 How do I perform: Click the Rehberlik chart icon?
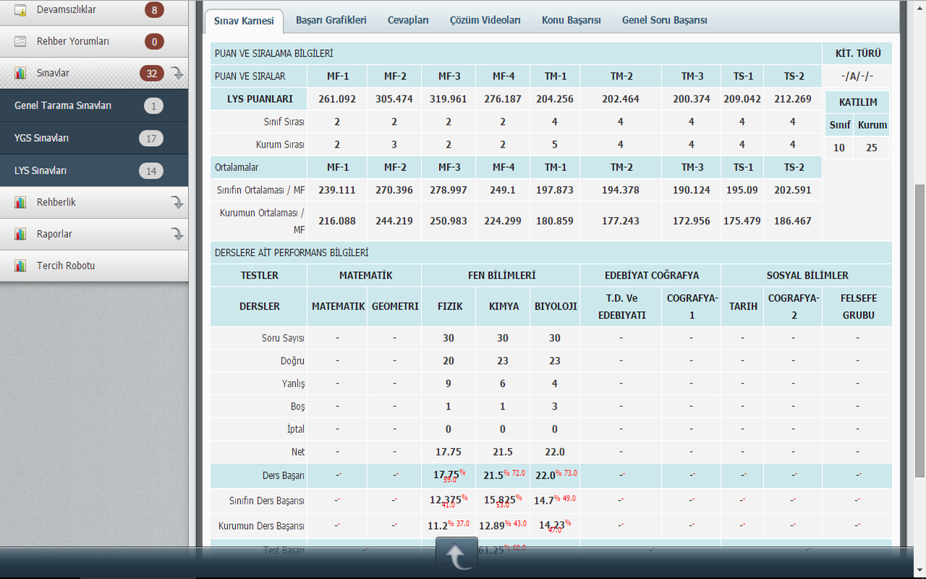(20, 203)
